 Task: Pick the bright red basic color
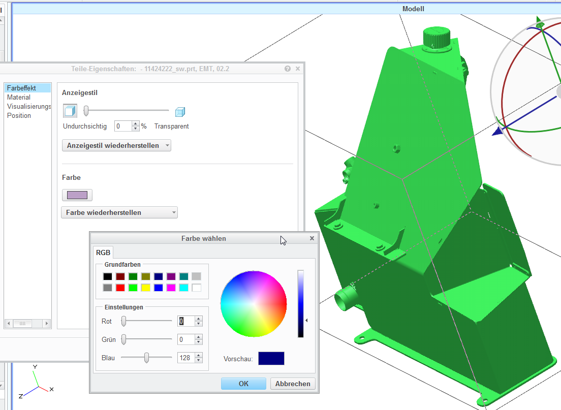[120, 288]
